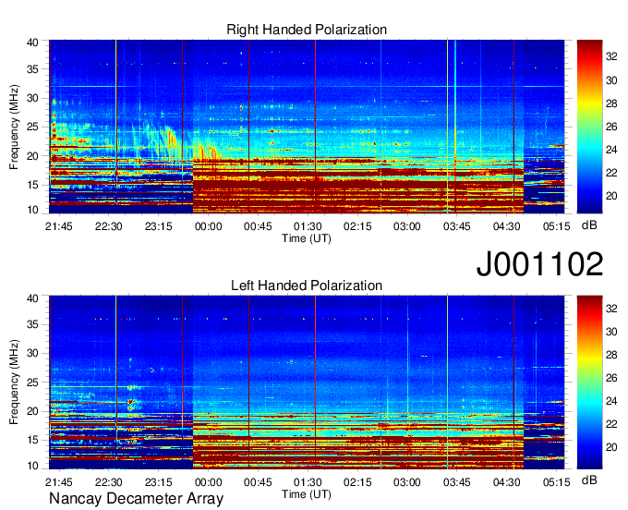This screenshot has height=510, width=628.
Task: Click the "10" frequency tick of Right Handed plot
Action: 33,210
